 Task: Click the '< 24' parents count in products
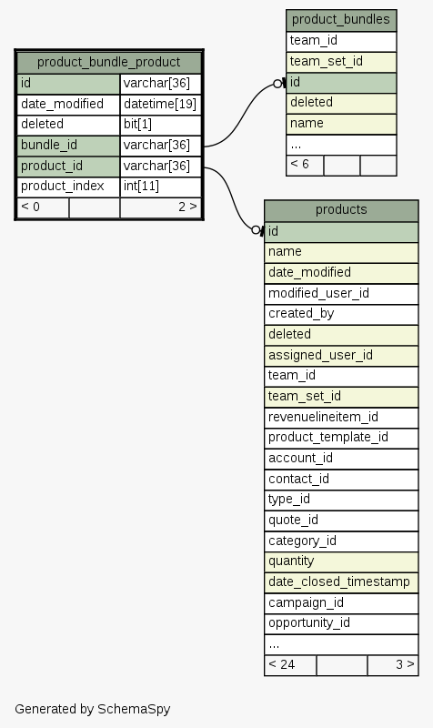290,665
